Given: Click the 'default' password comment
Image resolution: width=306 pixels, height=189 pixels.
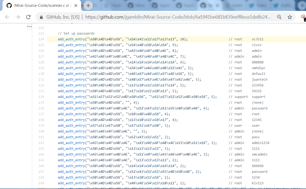Looking at the screenshot, I should 259,74.
